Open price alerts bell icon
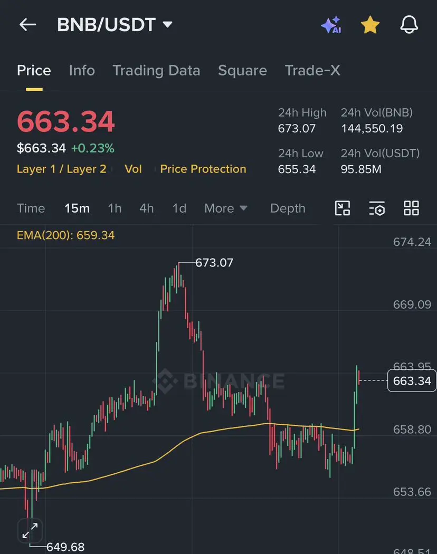This screenshot has width=437, height=554. [409, 25]
